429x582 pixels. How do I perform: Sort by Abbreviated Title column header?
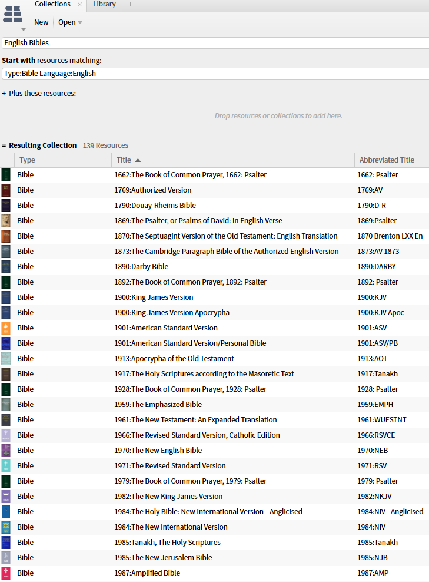[x=392, y=160]
